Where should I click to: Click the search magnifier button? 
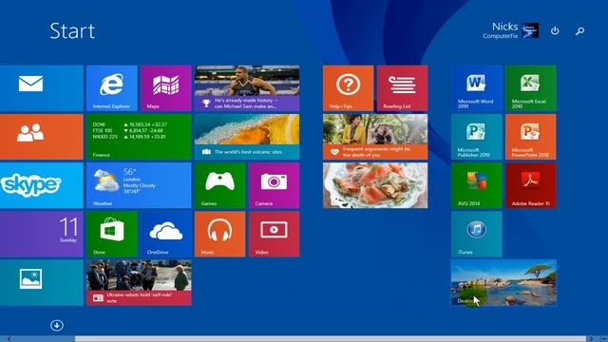pyautogui.click(x=580, y=30)
